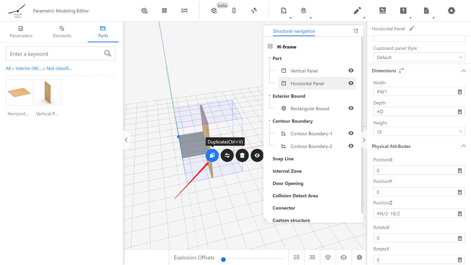Viewport: 471px width, 265px height.
Task: Toggle visibility of Contour Boundary-2
Action: point(351,146)
